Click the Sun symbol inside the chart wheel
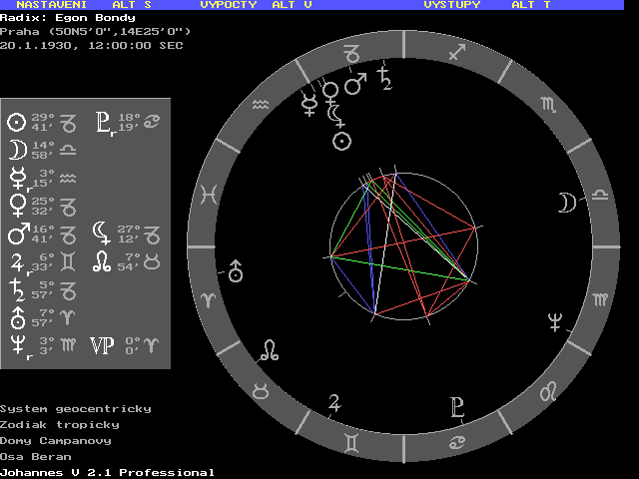The height and width of the screenshot is (479, 639). pos(341,141)
